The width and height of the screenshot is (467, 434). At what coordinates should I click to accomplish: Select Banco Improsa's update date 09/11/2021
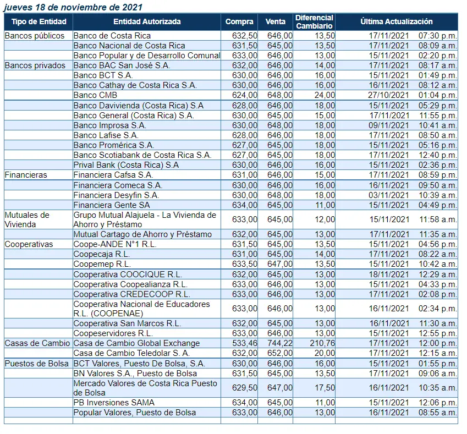(389, 125)
